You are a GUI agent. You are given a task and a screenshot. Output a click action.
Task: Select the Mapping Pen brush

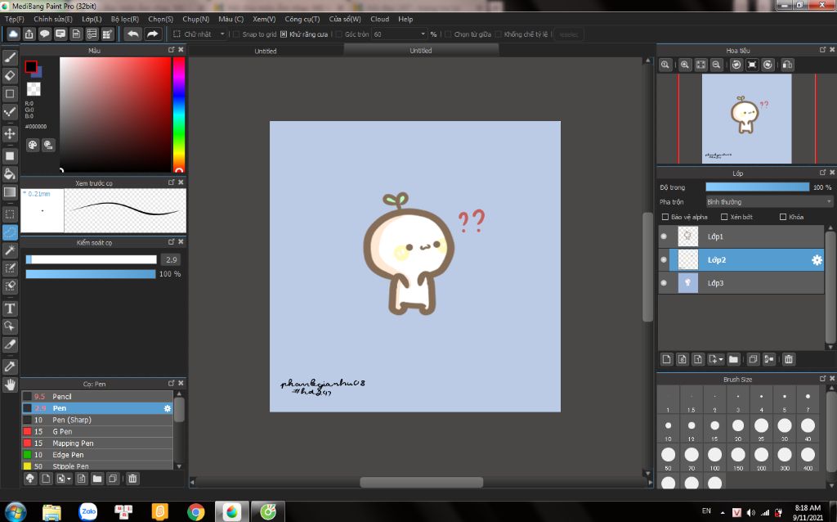97,443
